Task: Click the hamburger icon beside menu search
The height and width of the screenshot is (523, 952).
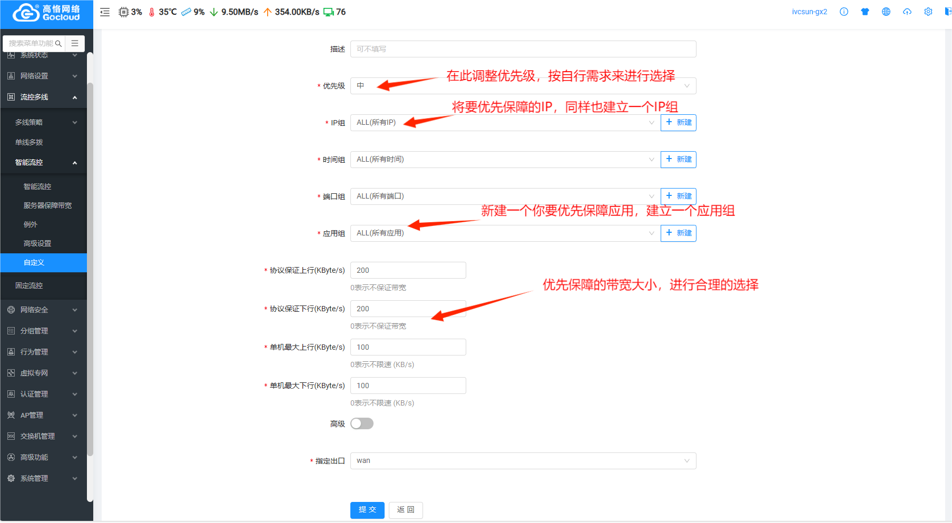Action: (x=75, y=43)
